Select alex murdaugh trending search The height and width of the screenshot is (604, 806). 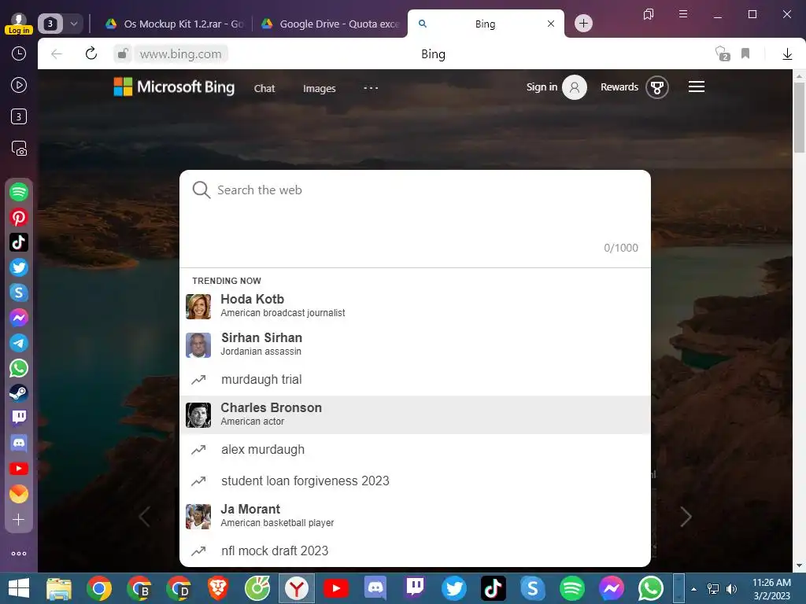click(415, 449)
